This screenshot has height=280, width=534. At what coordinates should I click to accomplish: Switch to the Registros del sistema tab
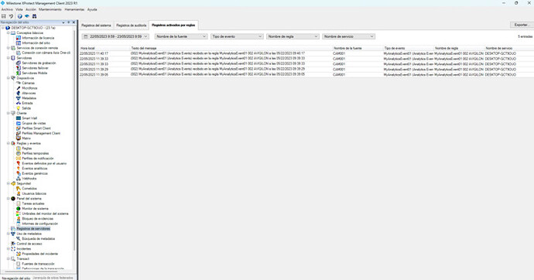96,26
